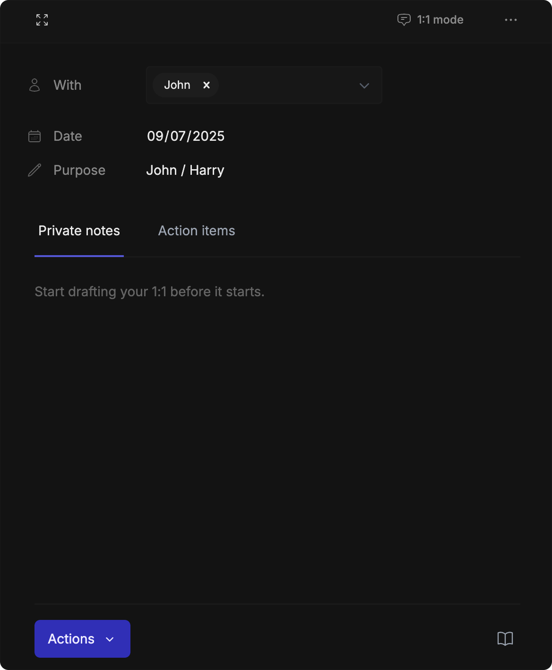552x670 pixels.
Task: Select the John participant chip
Action: (177, 85)
